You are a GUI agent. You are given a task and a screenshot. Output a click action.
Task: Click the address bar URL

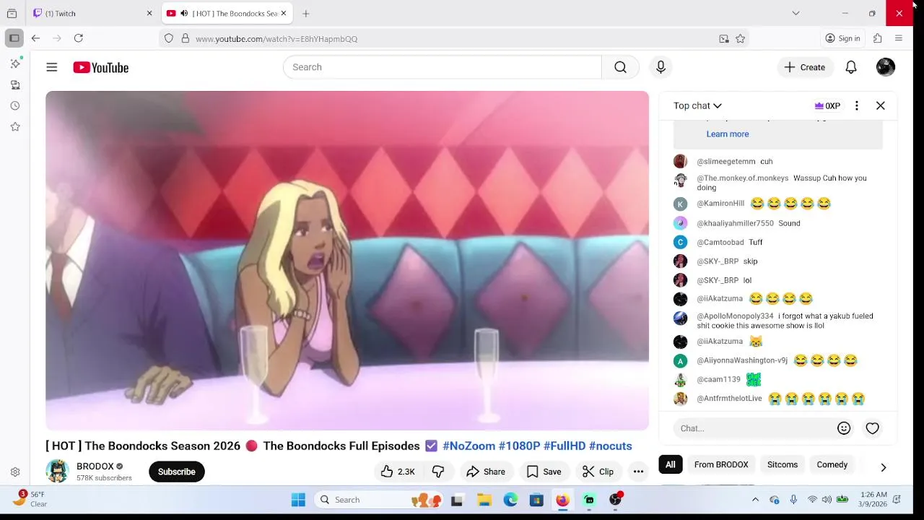pos(276,39)
